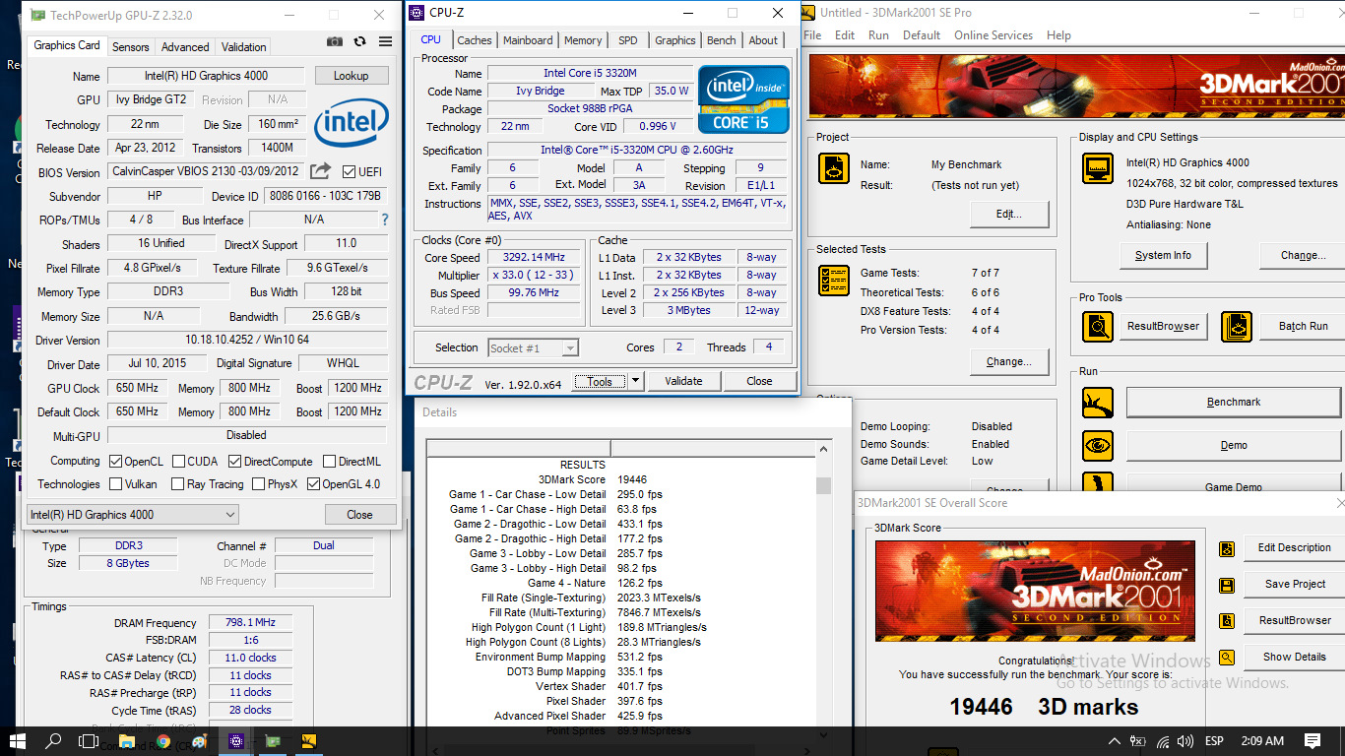Switch to GPU-Z Validation tab
This screenshot has height=756, width=1345.
pos(243,46)
